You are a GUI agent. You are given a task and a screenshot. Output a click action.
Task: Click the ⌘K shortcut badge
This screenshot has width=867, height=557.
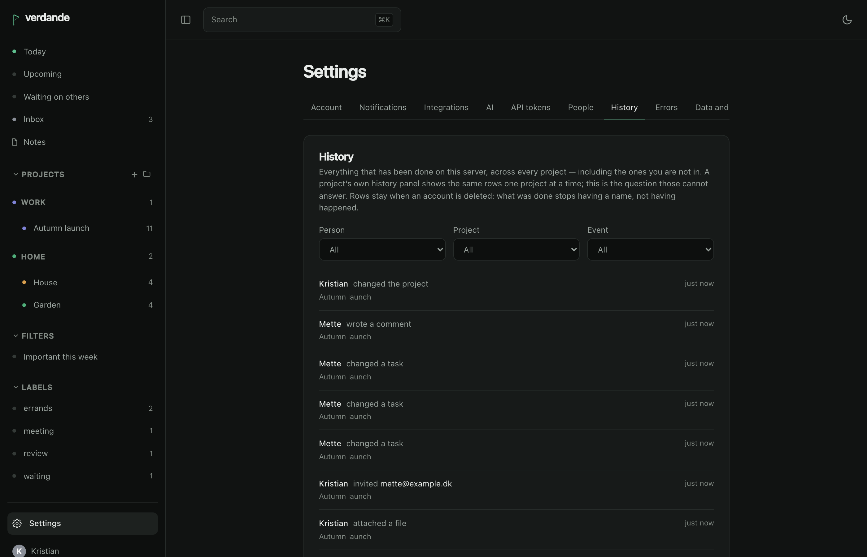(x=384, y=20)
